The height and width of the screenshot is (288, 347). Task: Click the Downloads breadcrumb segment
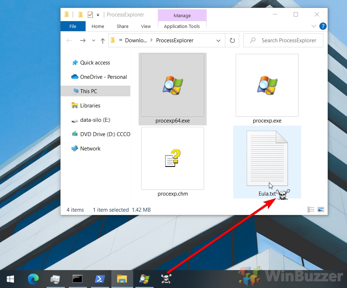coord(136,40)
